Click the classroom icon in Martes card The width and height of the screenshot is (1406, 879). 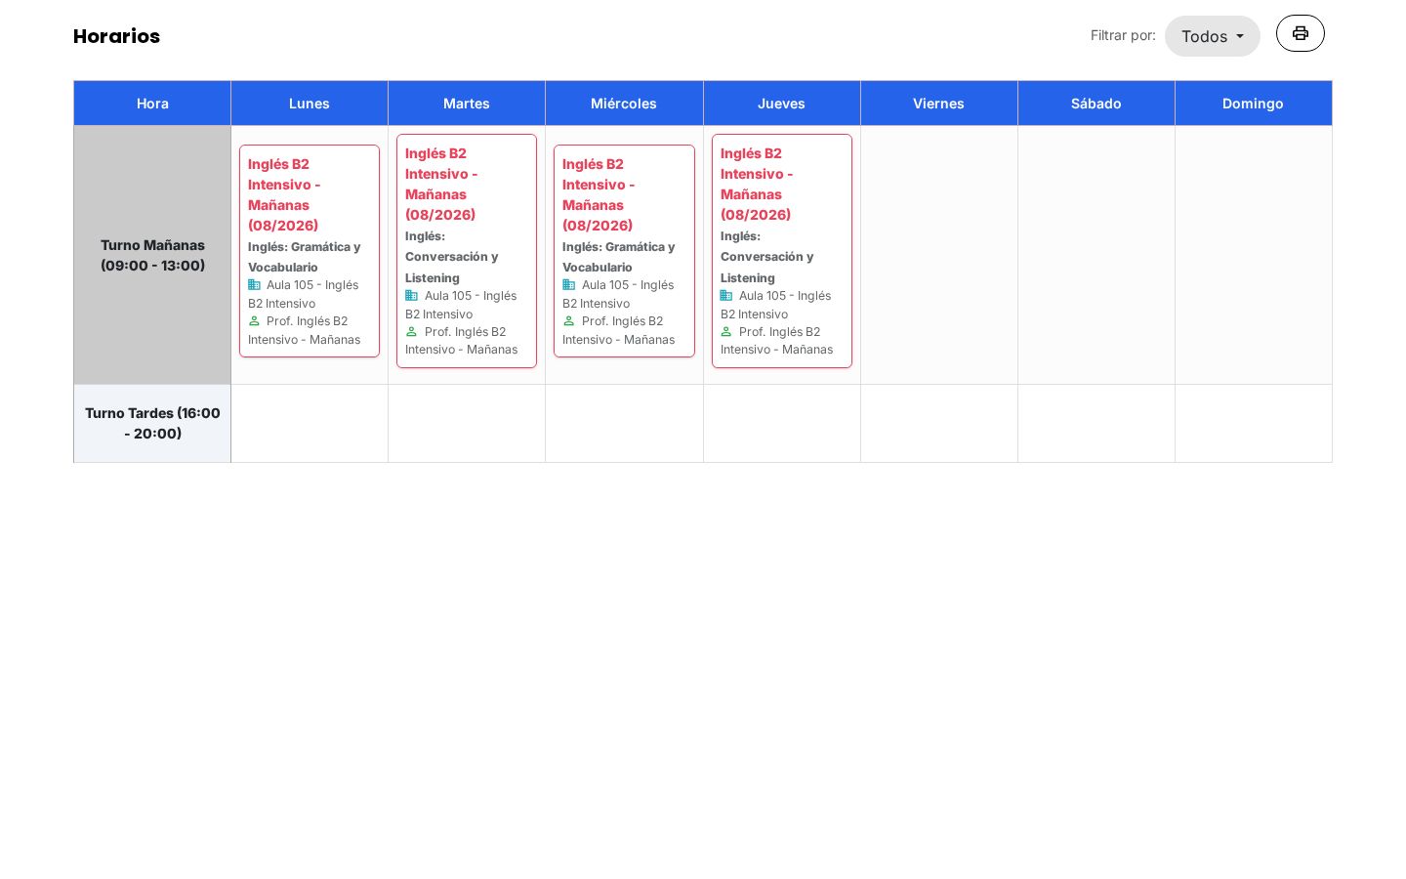(x=411, y=296)
